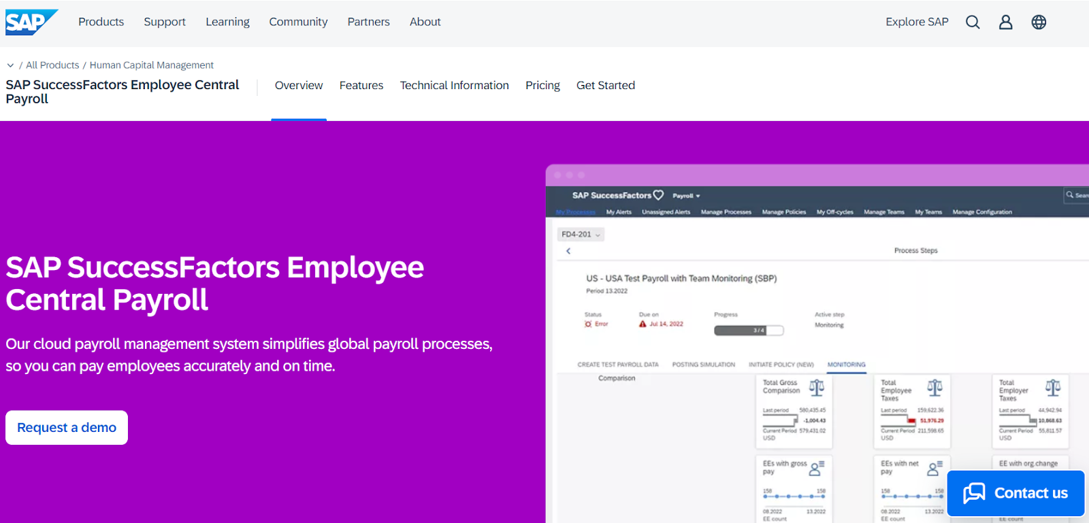Image resolution: width=1089 pixels, height=523 pixels.
Task: Open the Learning menu
Action: tap(227, 22)
